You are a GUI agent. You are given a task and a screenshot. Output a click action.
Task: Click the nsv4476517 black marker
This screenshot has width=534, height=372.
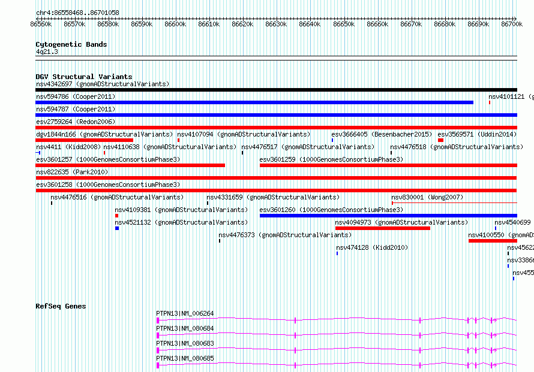242,153
